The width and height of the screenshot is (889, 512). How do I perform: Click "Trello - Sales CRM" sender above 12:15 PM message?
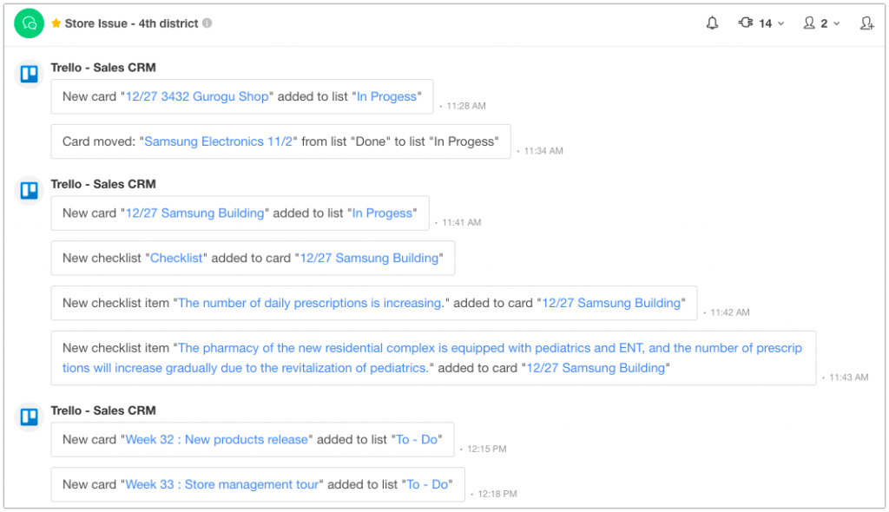(x=103, y=410)
